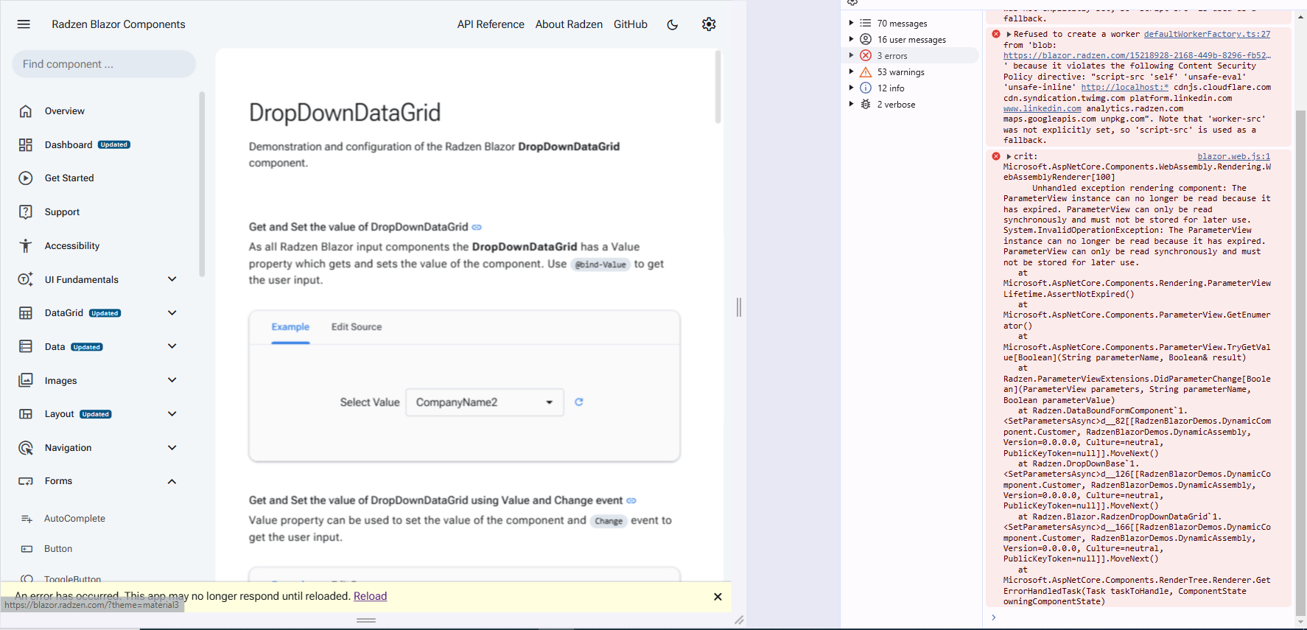Click the UI Fundamentals icon
Screen dimensions: 1307x630
click(26, 279)
